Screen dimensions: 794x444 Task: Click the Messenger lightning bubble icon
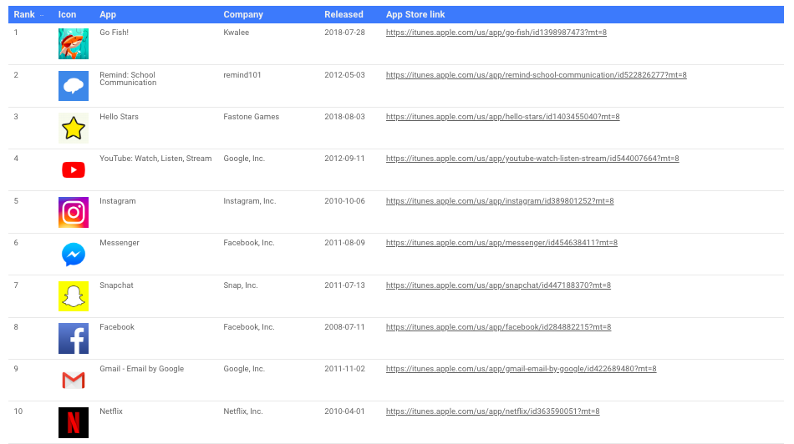point(74,255)
